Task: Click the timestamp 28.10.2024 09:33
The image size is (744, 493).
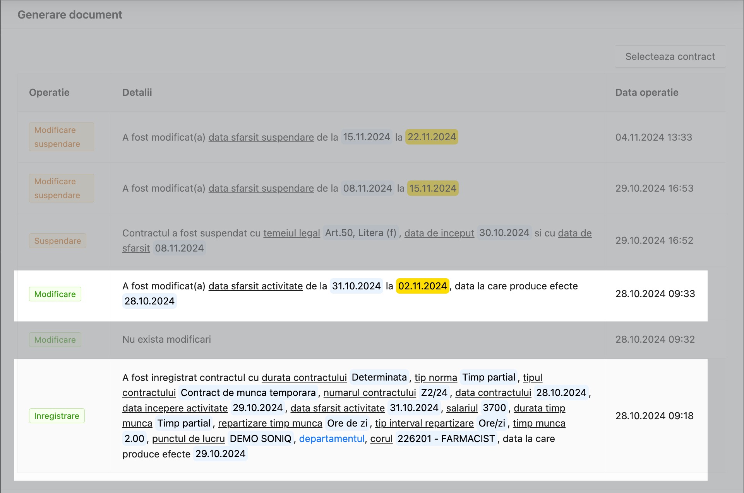Action: 655,294
